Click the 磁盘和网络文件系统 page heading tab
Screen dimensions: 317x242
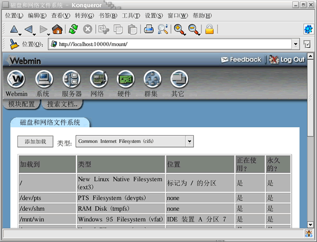tap(50, 122)
